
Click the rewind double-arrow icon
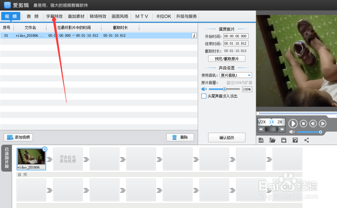[x=261, y=129]
